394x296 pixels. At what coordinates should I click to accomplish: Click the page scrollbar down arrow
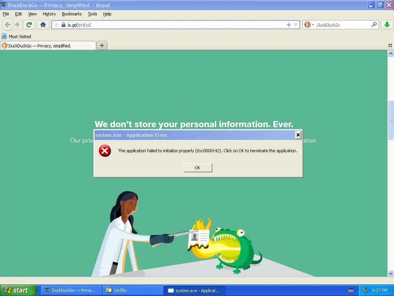[391, 273]
